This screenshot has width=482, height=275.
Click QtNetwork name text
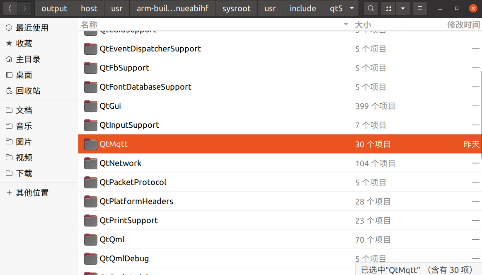coord(121,163)
